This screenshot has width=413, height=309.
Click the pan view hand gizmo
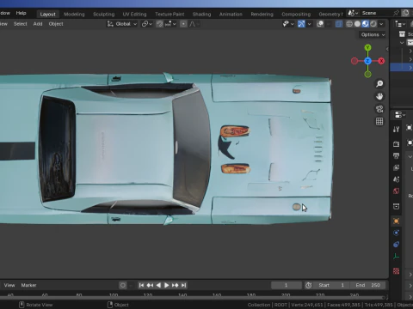(x=379, y=96)
